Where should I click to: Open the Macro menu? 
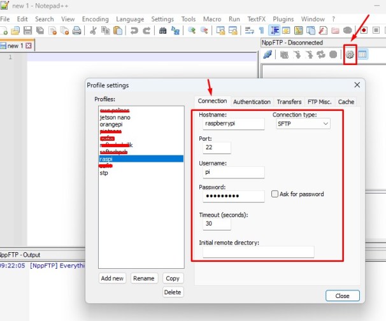coord(212,19)
